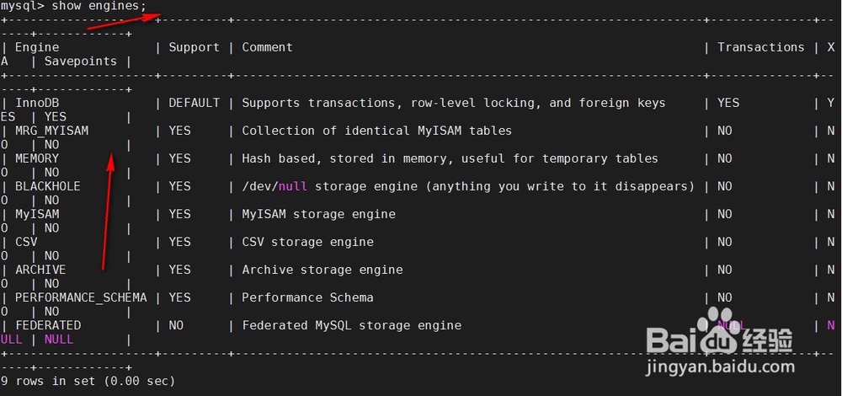842x396 pixels.
Task: Click the PERFORMANCE_SCHEMA engine name
Action: pyautogui.click(x=81, y=297)
